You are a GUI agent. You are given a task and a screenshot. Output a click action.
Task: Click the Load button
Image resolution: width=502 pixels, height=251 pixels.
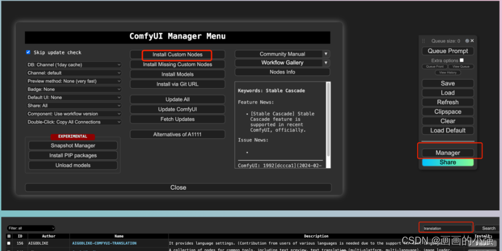pos(448,93)
